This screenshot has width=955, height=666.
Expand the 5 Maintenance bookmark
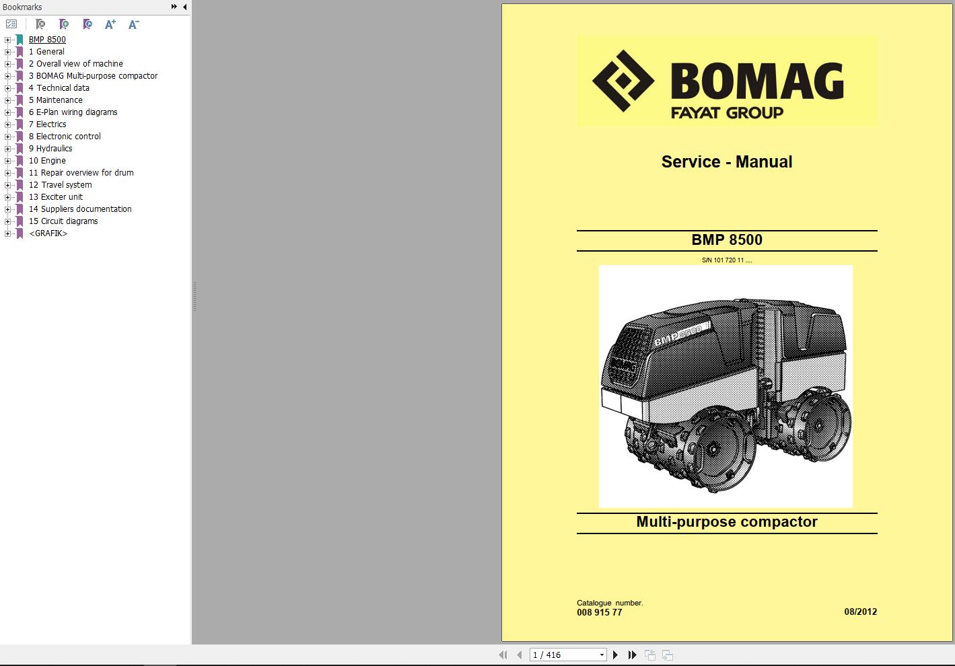point(7,100)
